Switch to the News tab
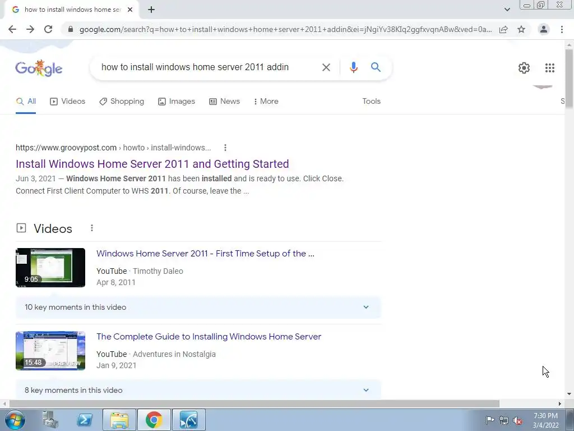The height and width of the screenshot is (431, 574). 224,102
